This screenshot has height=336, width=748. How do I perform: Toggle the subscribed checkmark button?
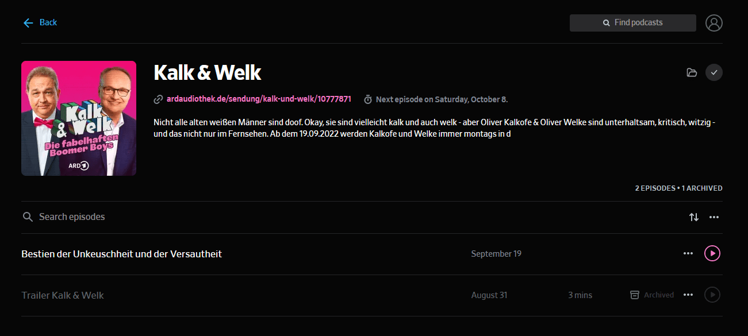tap(714, 72)
